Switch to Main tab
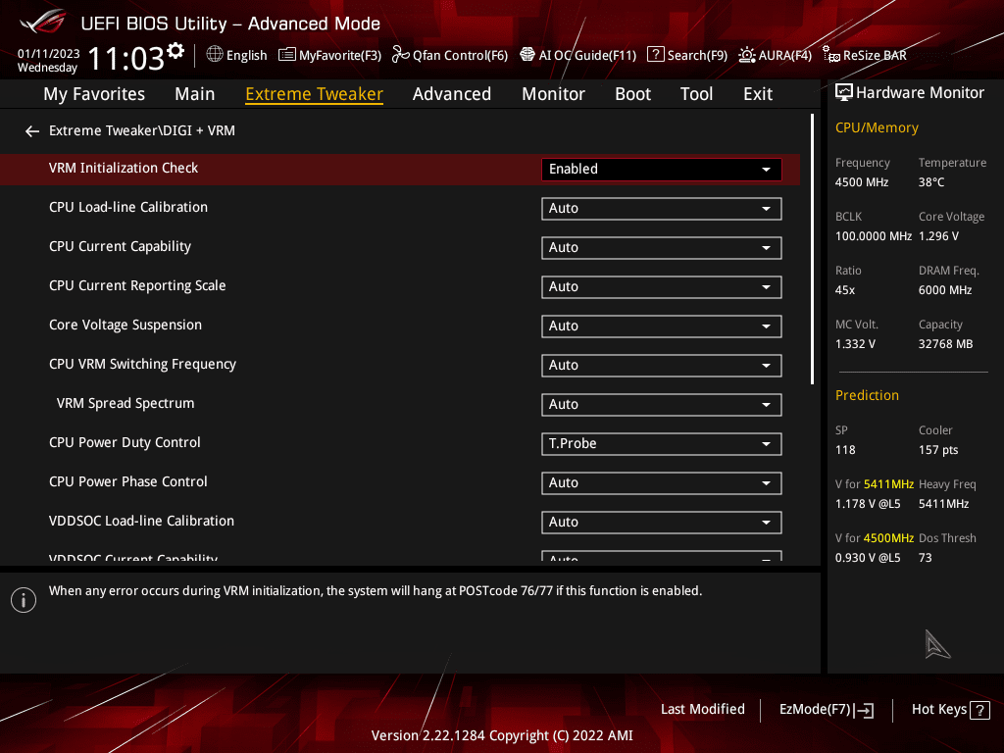 pyautogui.click(x=195, y=94)
